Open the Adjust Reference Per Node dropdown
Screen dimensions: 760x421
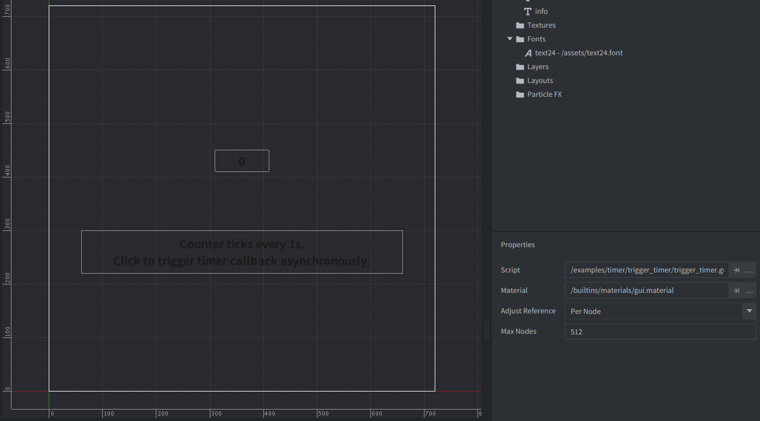click(660, 311)
